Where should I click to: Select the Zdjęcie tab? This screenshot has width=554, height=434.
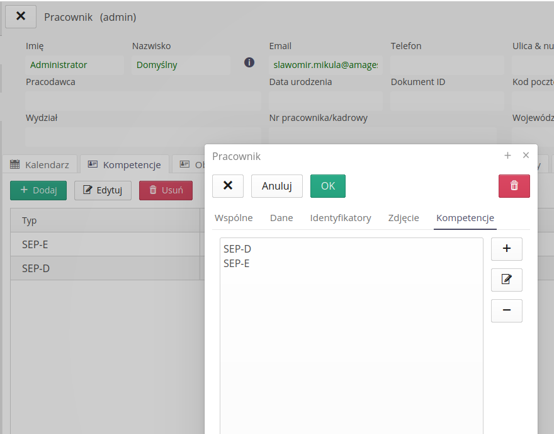pos(404,218)
